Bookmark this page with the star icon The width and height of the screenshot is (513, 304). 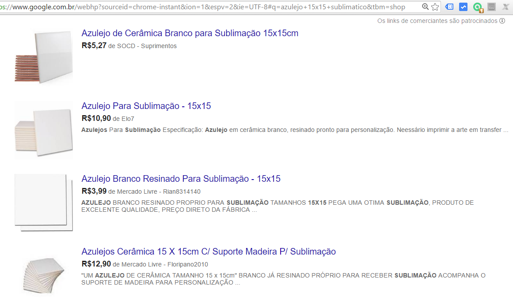tap(435, 7)
